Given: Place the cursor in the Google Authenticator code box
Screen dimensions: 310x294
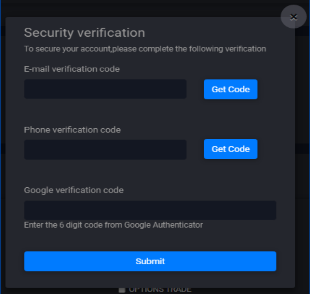Looking at the screenshot, I should pos(150,210).
